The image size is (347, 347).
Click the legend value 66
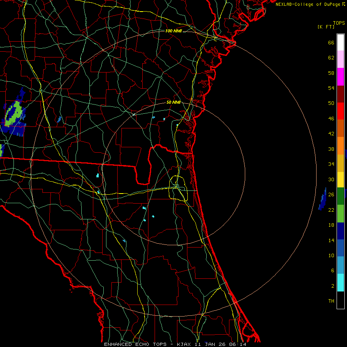tap(331, 42)
